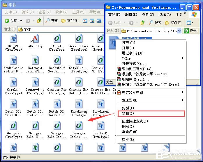Click the Back (后退) button in Fonts window
Image resolution: width=203 pixels, height=162 pixels.
pos(11,21)
